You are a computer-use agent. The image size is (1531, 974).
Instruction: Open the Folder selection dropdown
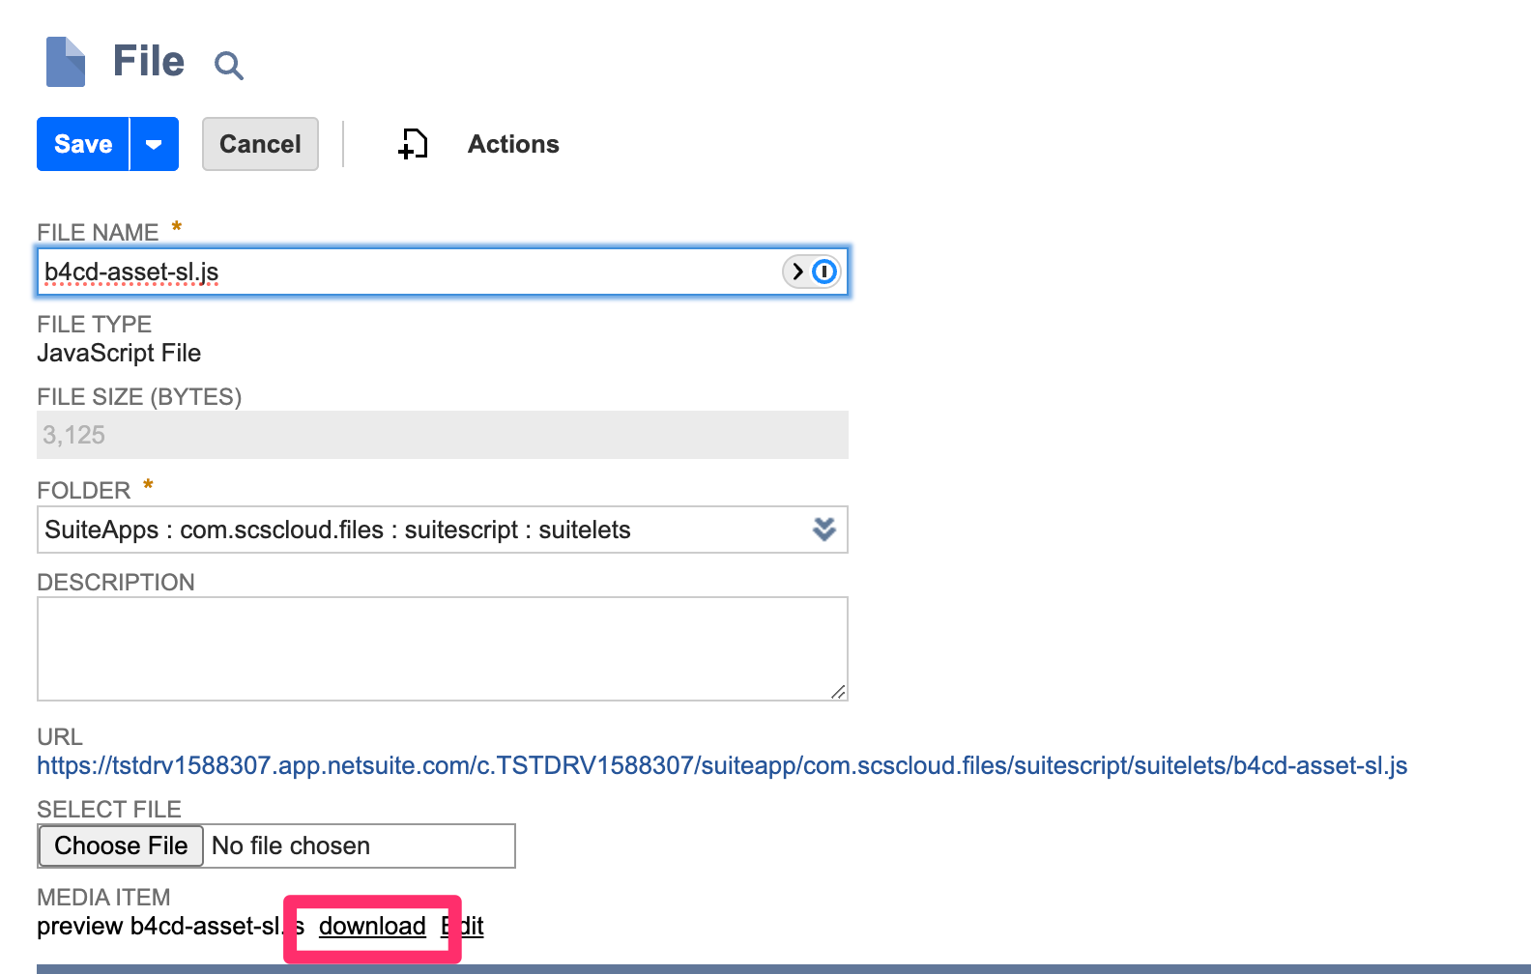[425, 530]
